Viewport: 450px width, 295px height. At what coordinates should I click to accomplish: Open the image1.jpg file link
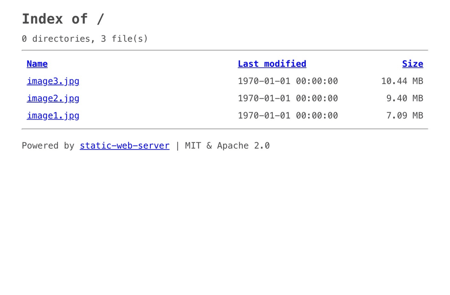tap(53, 115)
